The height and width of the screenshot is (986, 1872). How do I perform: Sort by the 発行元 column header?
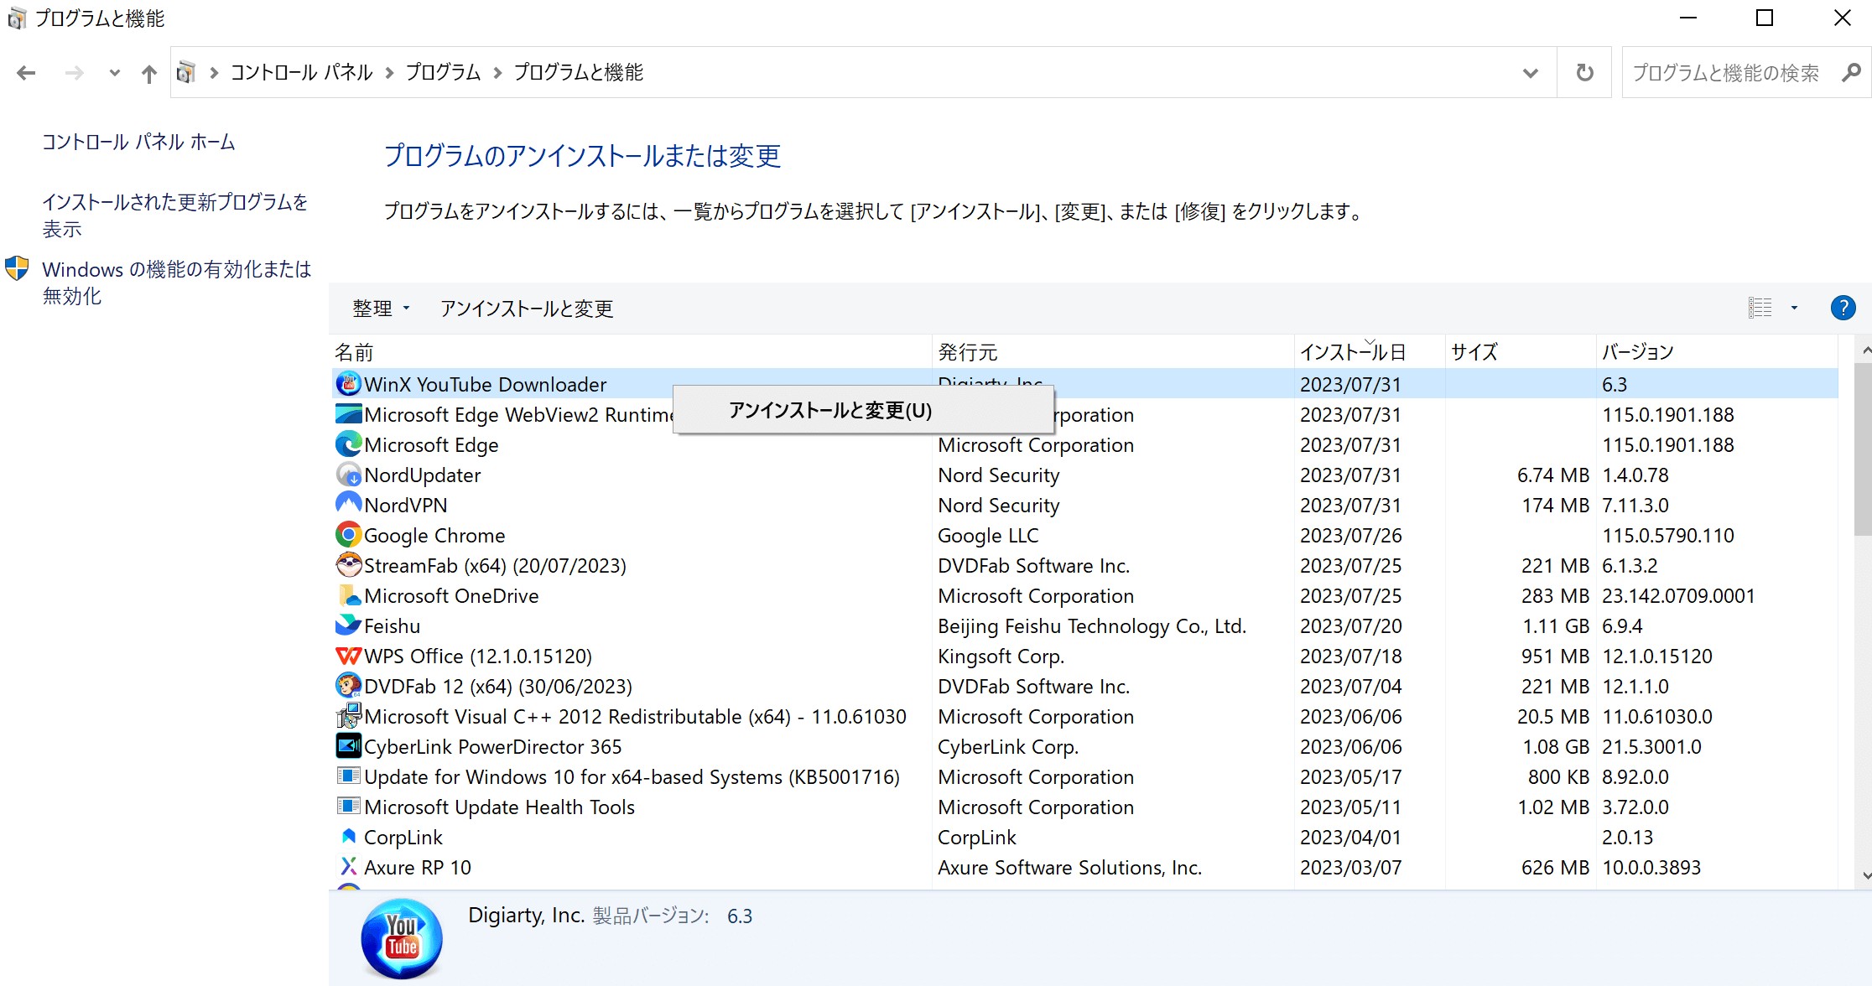pyautogui.click(x=1112, y=352)
